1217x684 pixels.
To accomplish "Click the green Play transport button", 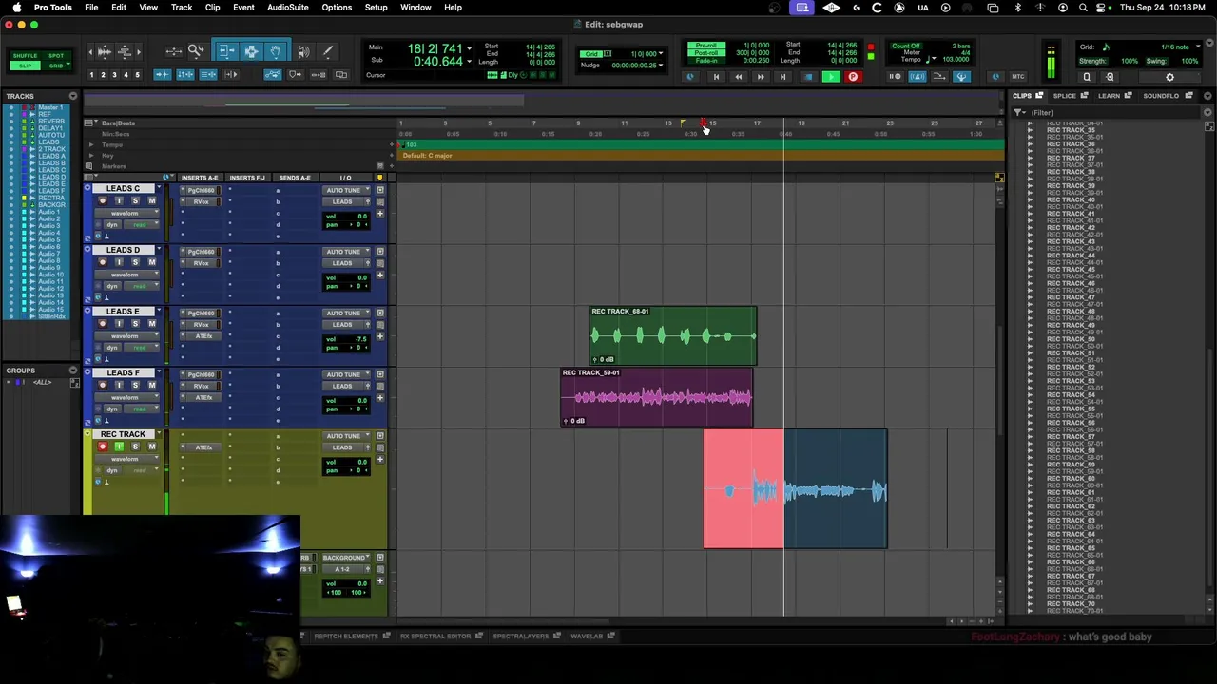I will [830, 77].
